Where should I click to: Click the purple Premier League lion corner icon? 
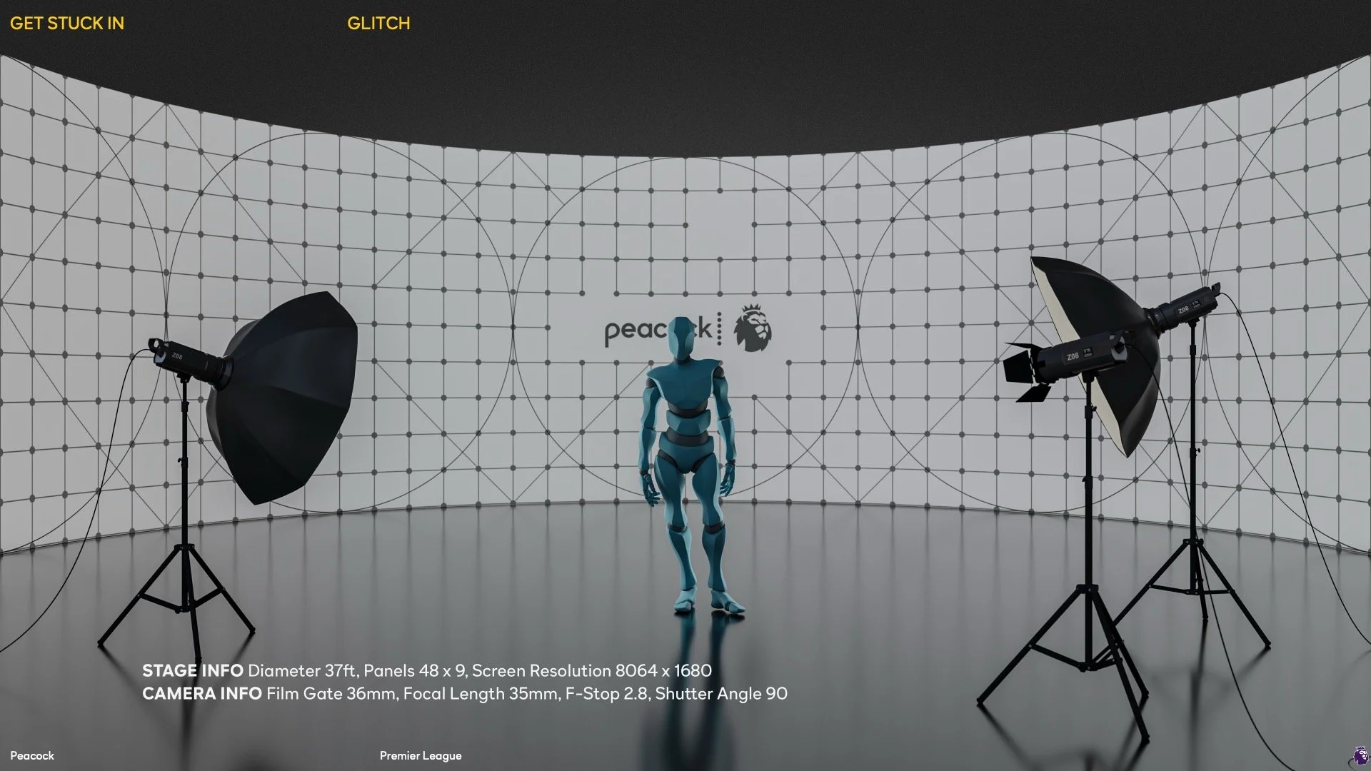(x=1360, y=755)
